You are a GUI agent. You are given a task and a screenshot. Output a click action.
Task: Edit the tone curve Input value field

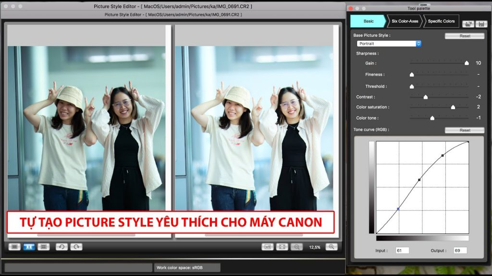click(403, 250)
